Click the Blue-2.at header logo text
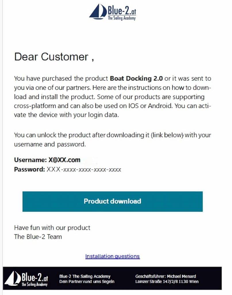Viewport: 232px width, 295px height. click(x=121, y=10)
